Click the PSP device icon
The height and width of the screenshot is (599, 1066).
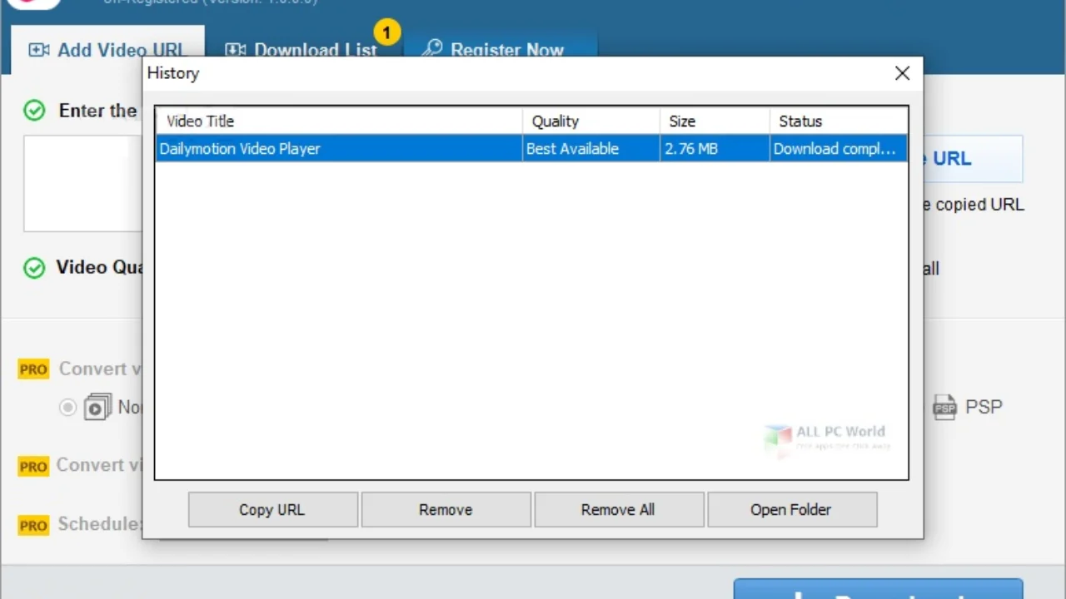(x=944, y=408)
